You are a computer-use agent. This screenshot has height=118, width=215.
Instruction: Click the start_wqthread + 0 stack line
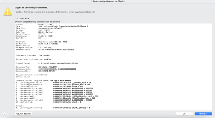[x=53, y=108]
